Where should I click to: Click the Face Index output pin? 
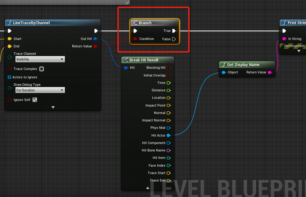[169, 165]
